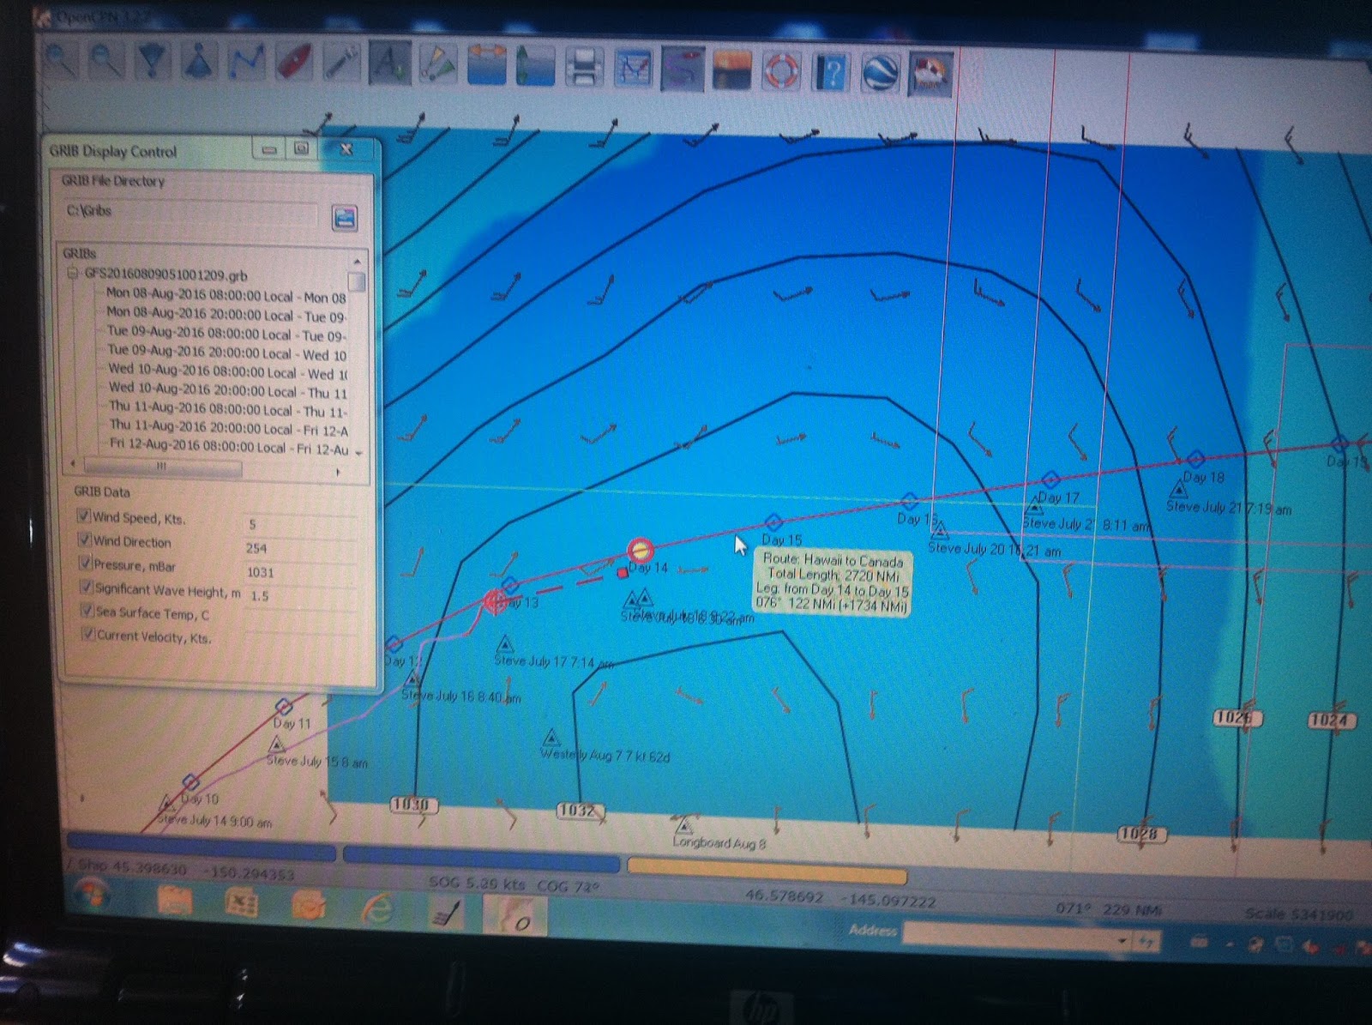Toggle the Wind Speed, Kts. checkbox
1372x1025 pixels.
point(84,516)
